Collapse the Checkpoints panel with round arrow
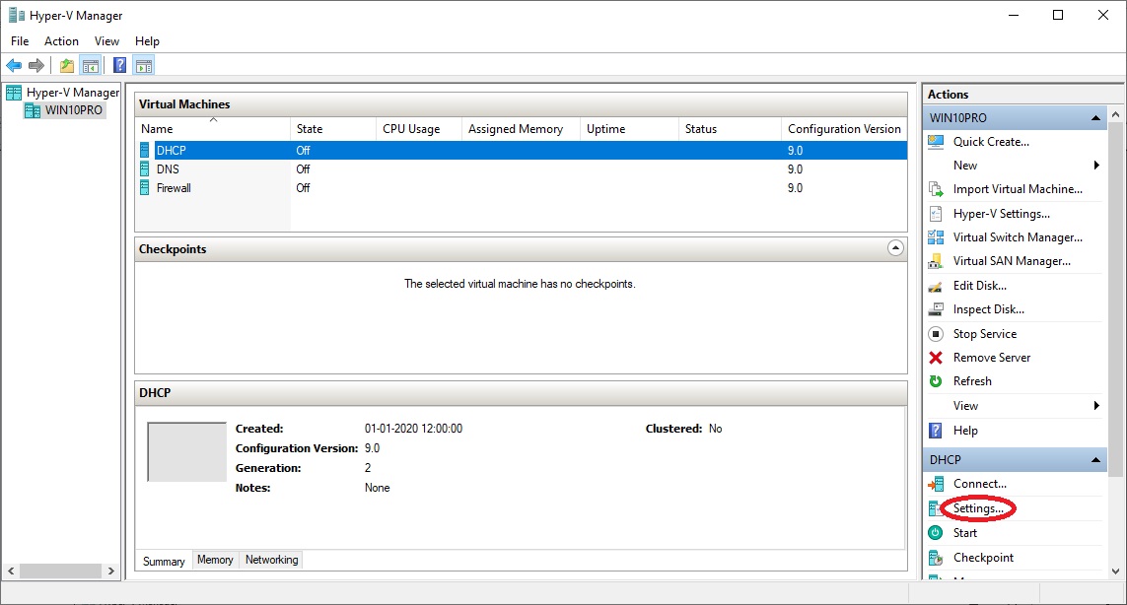Image resolution: width=1127 pixels, height=605 pixels. pyautogui.click(x=895, y=248)
